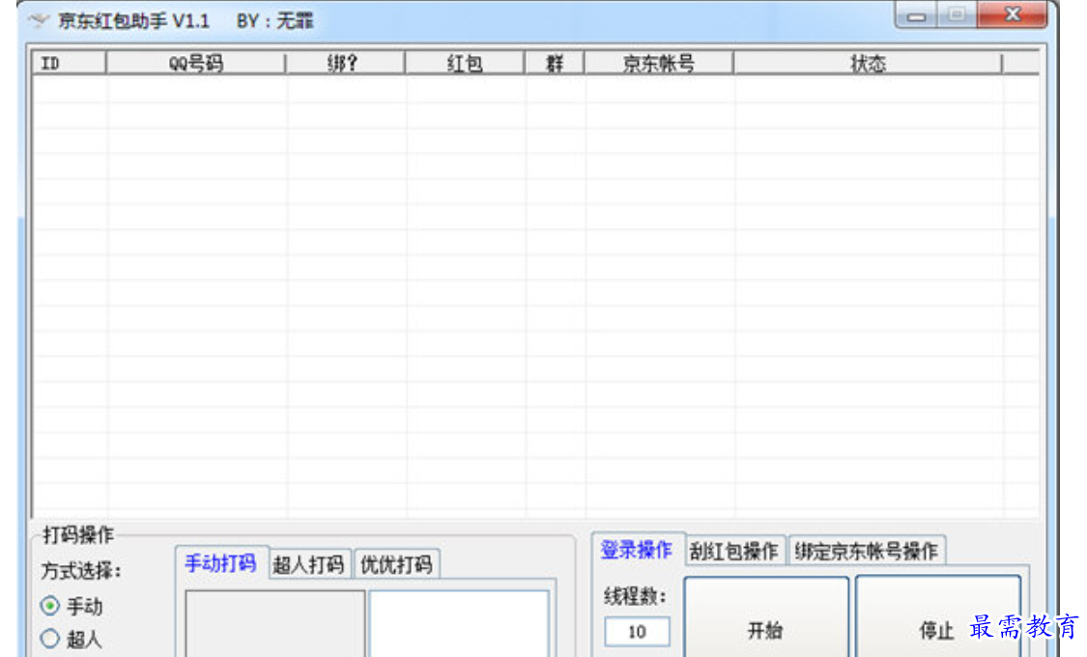This screenshot has height=657, width=1087.
Task: Minimize the 京东红包助手 window
Action: click(x=917, y=15)
